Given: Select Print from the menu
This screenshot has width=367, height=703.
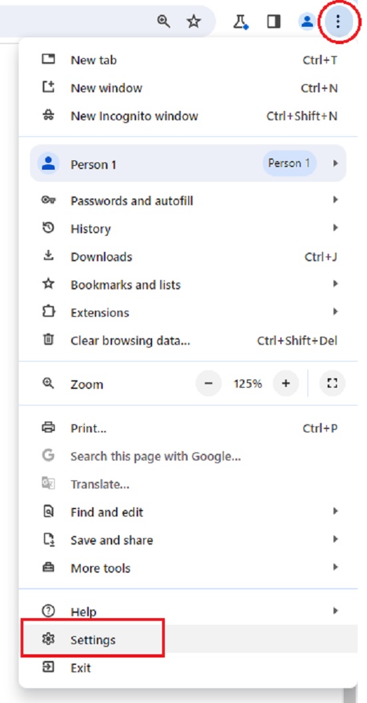Looking at the screenshot, I should pos(188,428).
